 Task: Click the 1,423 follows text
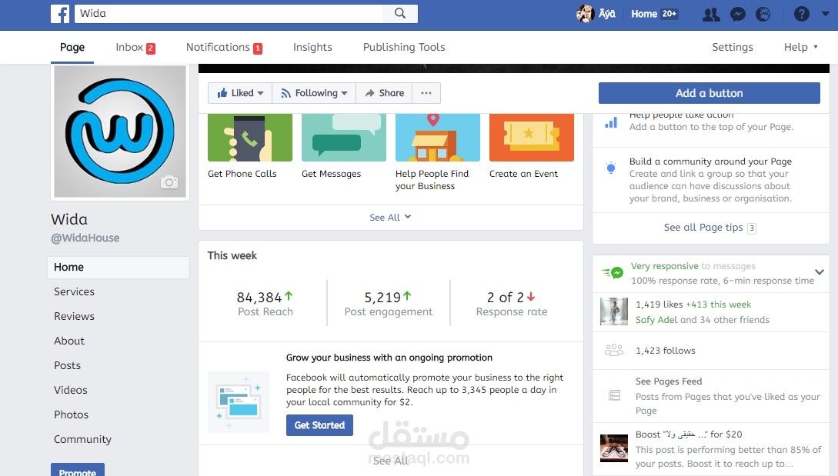(x=666, y=351)
